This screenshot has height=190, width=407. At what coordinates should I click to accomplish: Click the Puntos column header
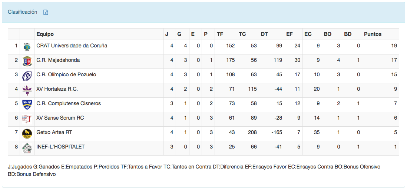pos(373,34)
